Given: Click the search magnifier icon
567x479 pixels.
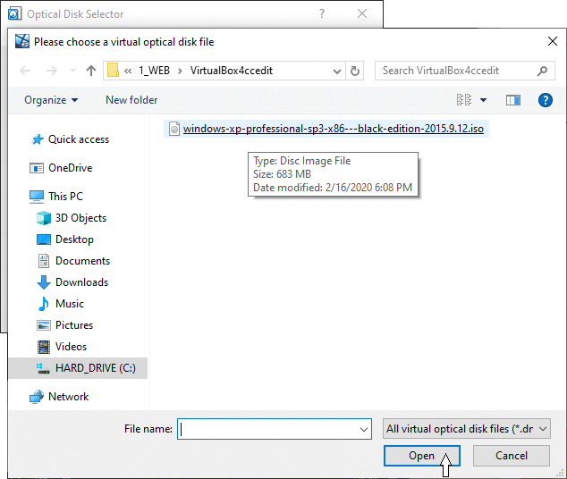Looking at the screenshot, I should (x=543, y=71).
